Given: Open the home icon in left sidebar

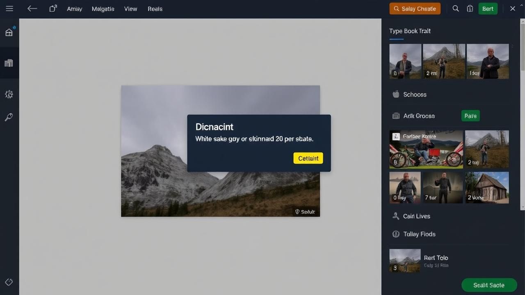Looking at the screenshot, I should 9,32.
